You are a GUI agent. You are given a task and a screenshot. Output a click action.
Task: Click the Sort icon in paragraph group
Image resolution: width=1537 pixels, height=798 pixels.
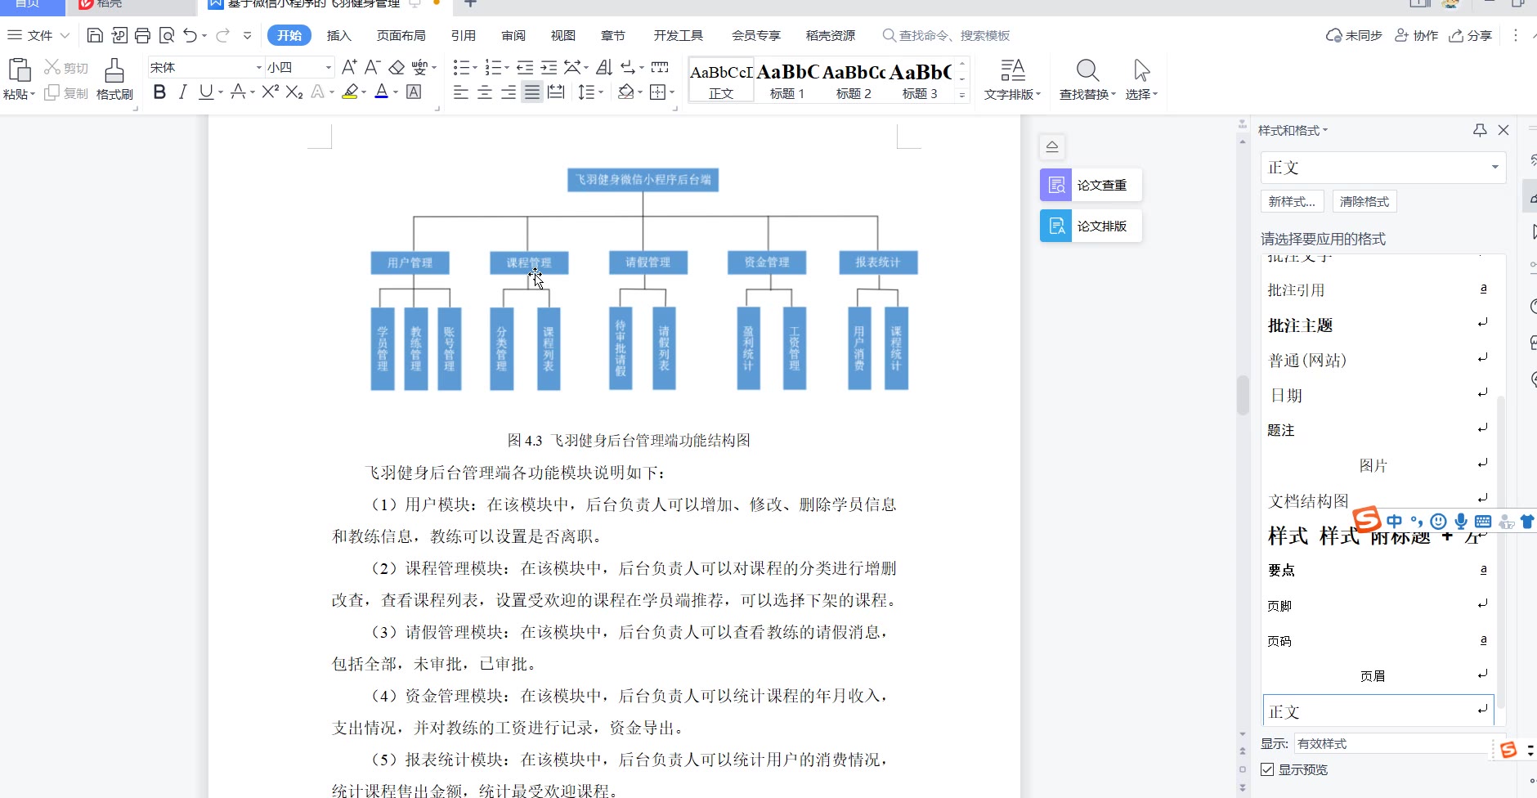tap(604, 67)
